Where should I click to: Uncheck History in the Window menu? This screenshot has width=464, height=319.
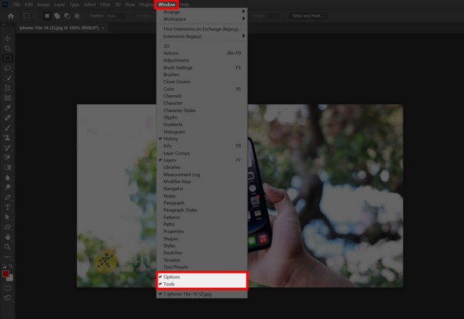(x=171, y=139)
